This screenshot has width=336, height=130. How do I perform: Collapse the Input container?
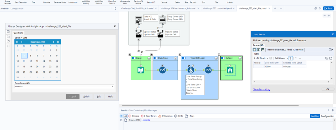click(x=149, y=58)
